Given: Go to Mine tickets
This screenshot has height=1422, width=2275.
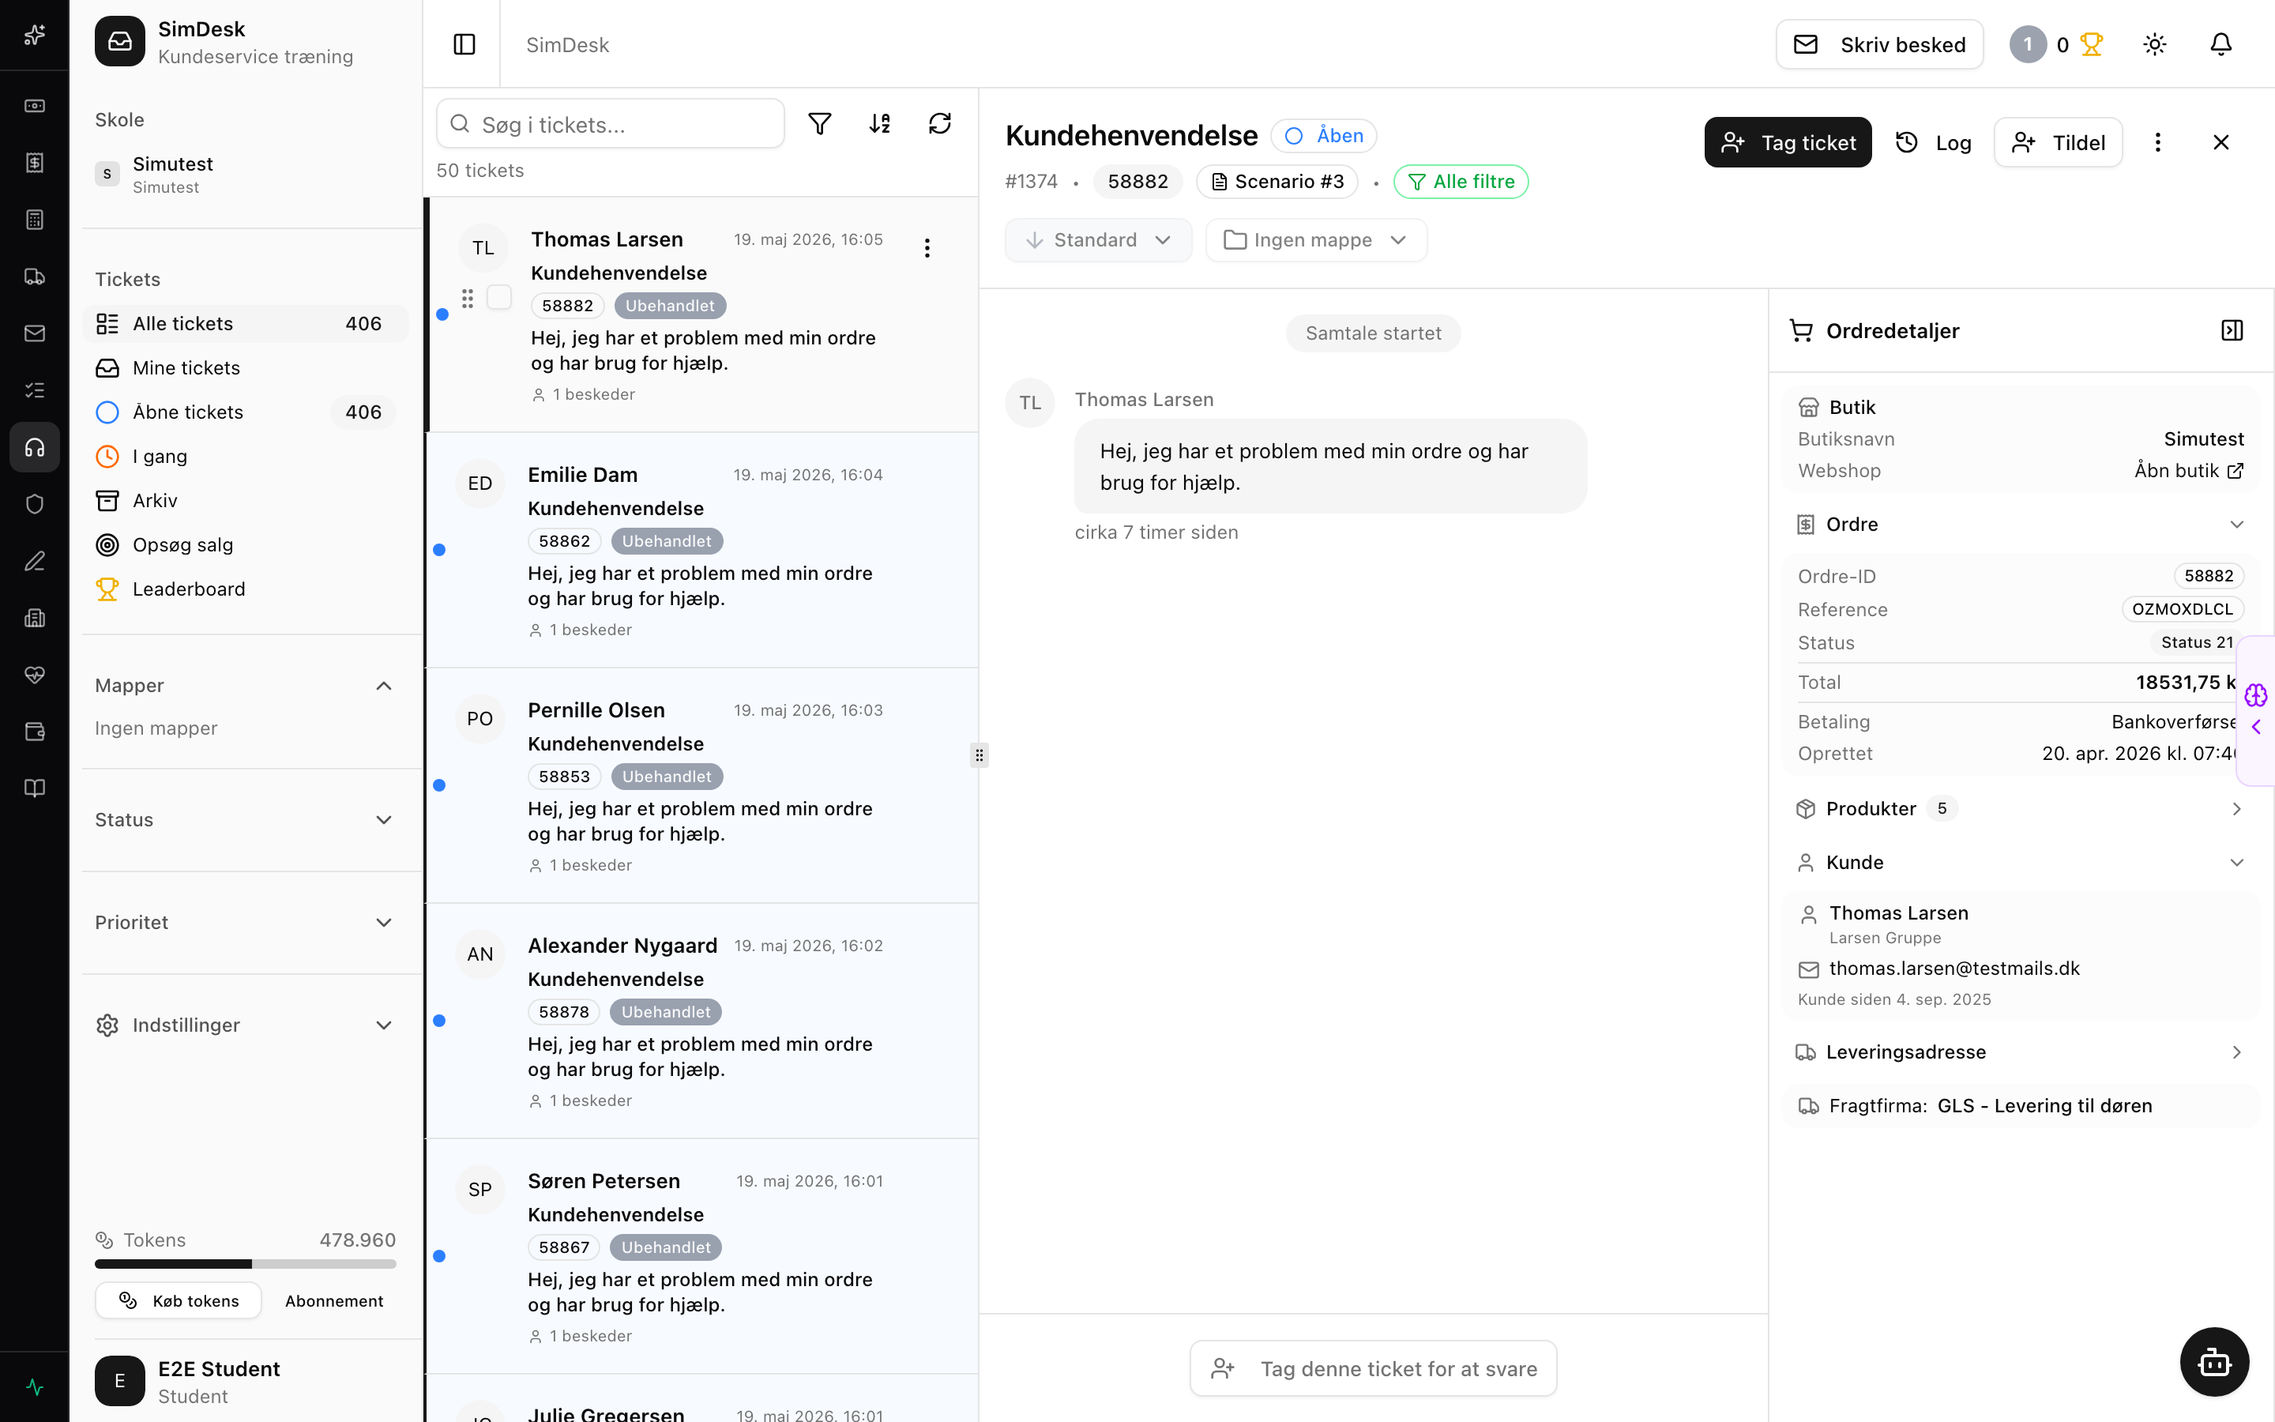Looking at the screenshot, I should click(246, 367).
